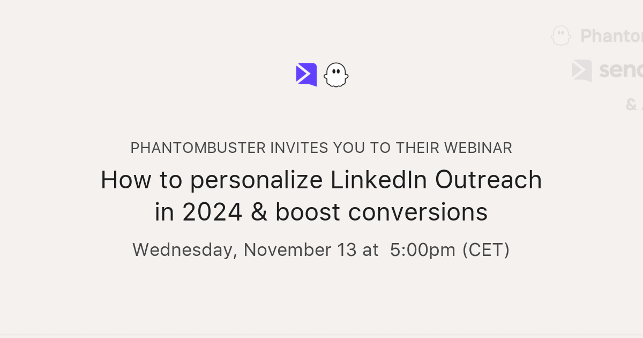Image resolution: width=643 pixels, height=338 pixels.
Task: Click the faded ghost icon in corner
Action: 560,36
